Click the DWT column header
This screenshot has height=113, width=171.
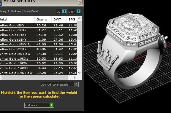pyautogui.click(x=59, y=19)
